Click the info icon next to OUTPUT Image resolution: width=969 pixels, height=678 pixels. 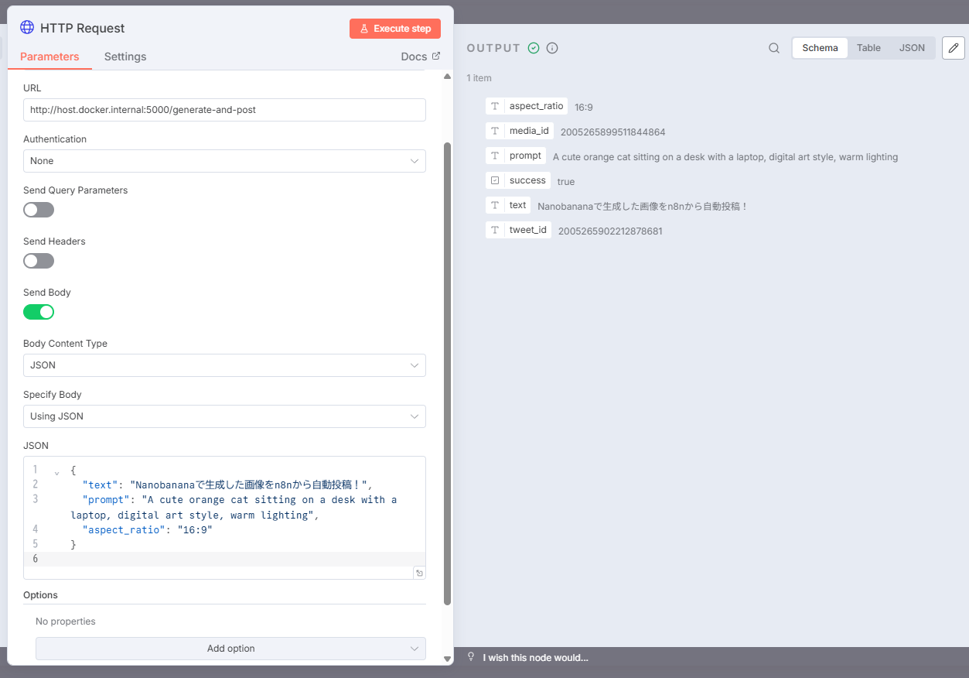tap(552, 48)
